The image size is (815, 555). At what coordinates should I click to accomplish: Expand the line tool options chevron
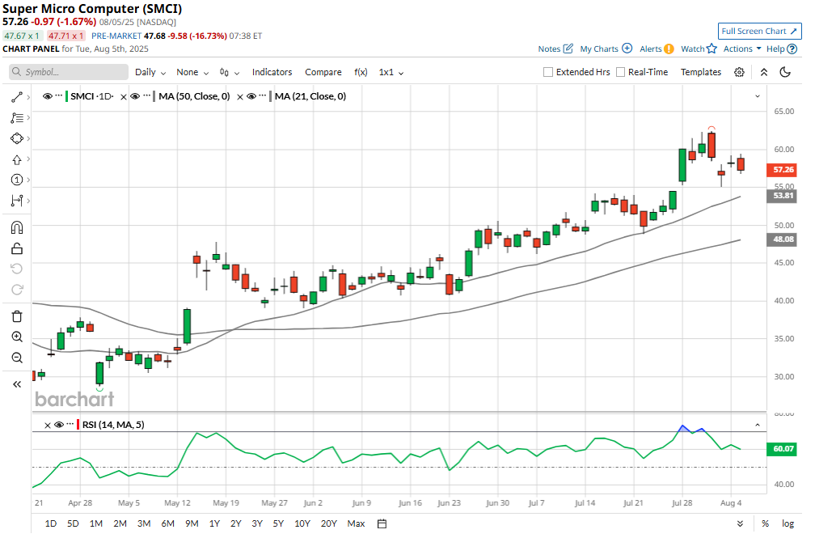pyautogui.click(x=28, y=97)
